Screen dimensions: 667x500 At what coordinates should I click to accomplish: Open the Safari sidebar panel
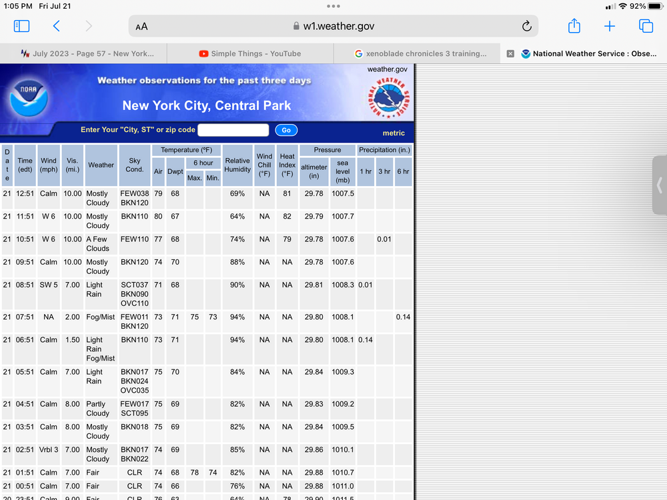pos(22,26)
